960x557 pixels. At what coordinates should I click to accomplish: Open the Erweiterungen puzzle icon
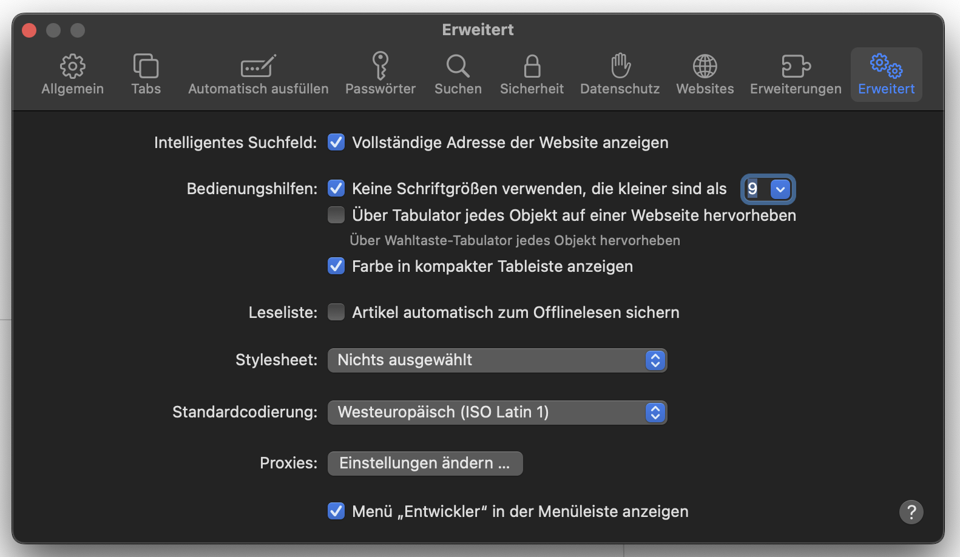click(x=796, y=66)
